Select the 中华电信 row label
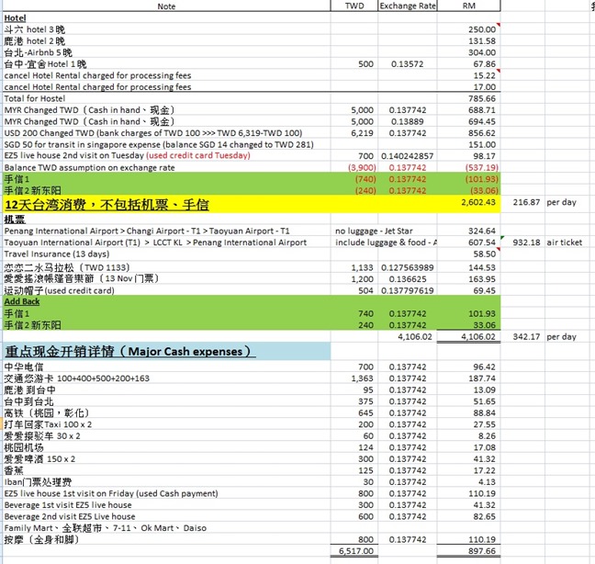This screenshot has width=595, height=564. click(x=24, y=367)
